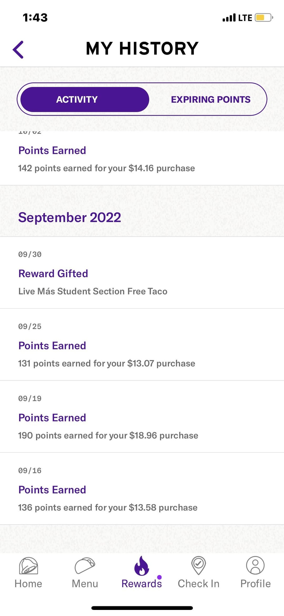The width and height of the screenshot is (284, 616).
Task: Tap the Rewards flame icon
Action: tap(141, 566)
